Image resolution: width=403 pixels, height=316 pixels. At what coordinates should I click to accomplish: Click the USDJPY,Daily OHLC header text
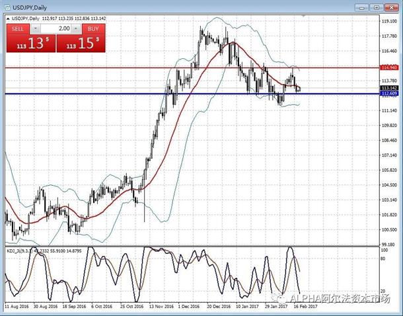[x=59, y=19]
